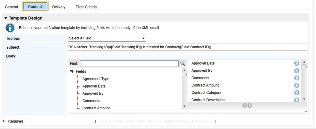Image resolution: width=316 pixels, height=129 pixels.
Task: Remove Approved By from selected fields
Action: [x=297, y=71]
